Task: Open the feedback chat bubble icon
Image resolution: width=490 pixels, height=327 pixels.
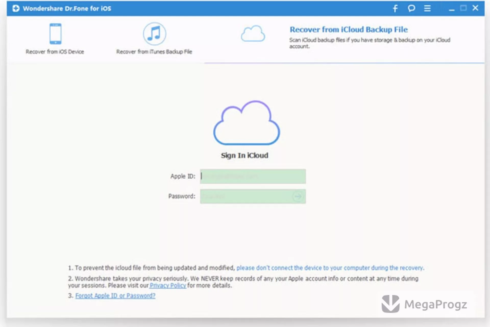Action: [x=411, y=8]
